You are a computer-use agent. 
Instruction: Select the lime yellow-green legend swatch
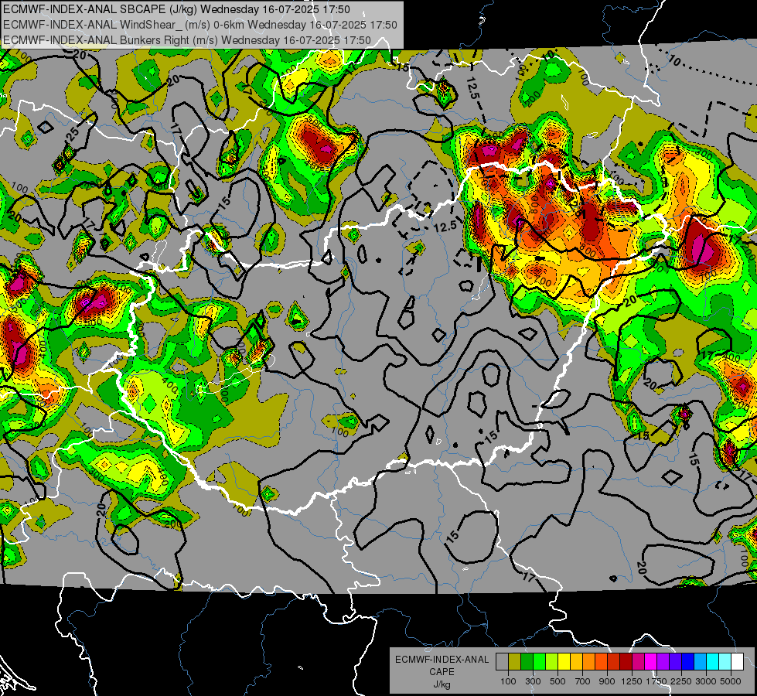[552, 662]
